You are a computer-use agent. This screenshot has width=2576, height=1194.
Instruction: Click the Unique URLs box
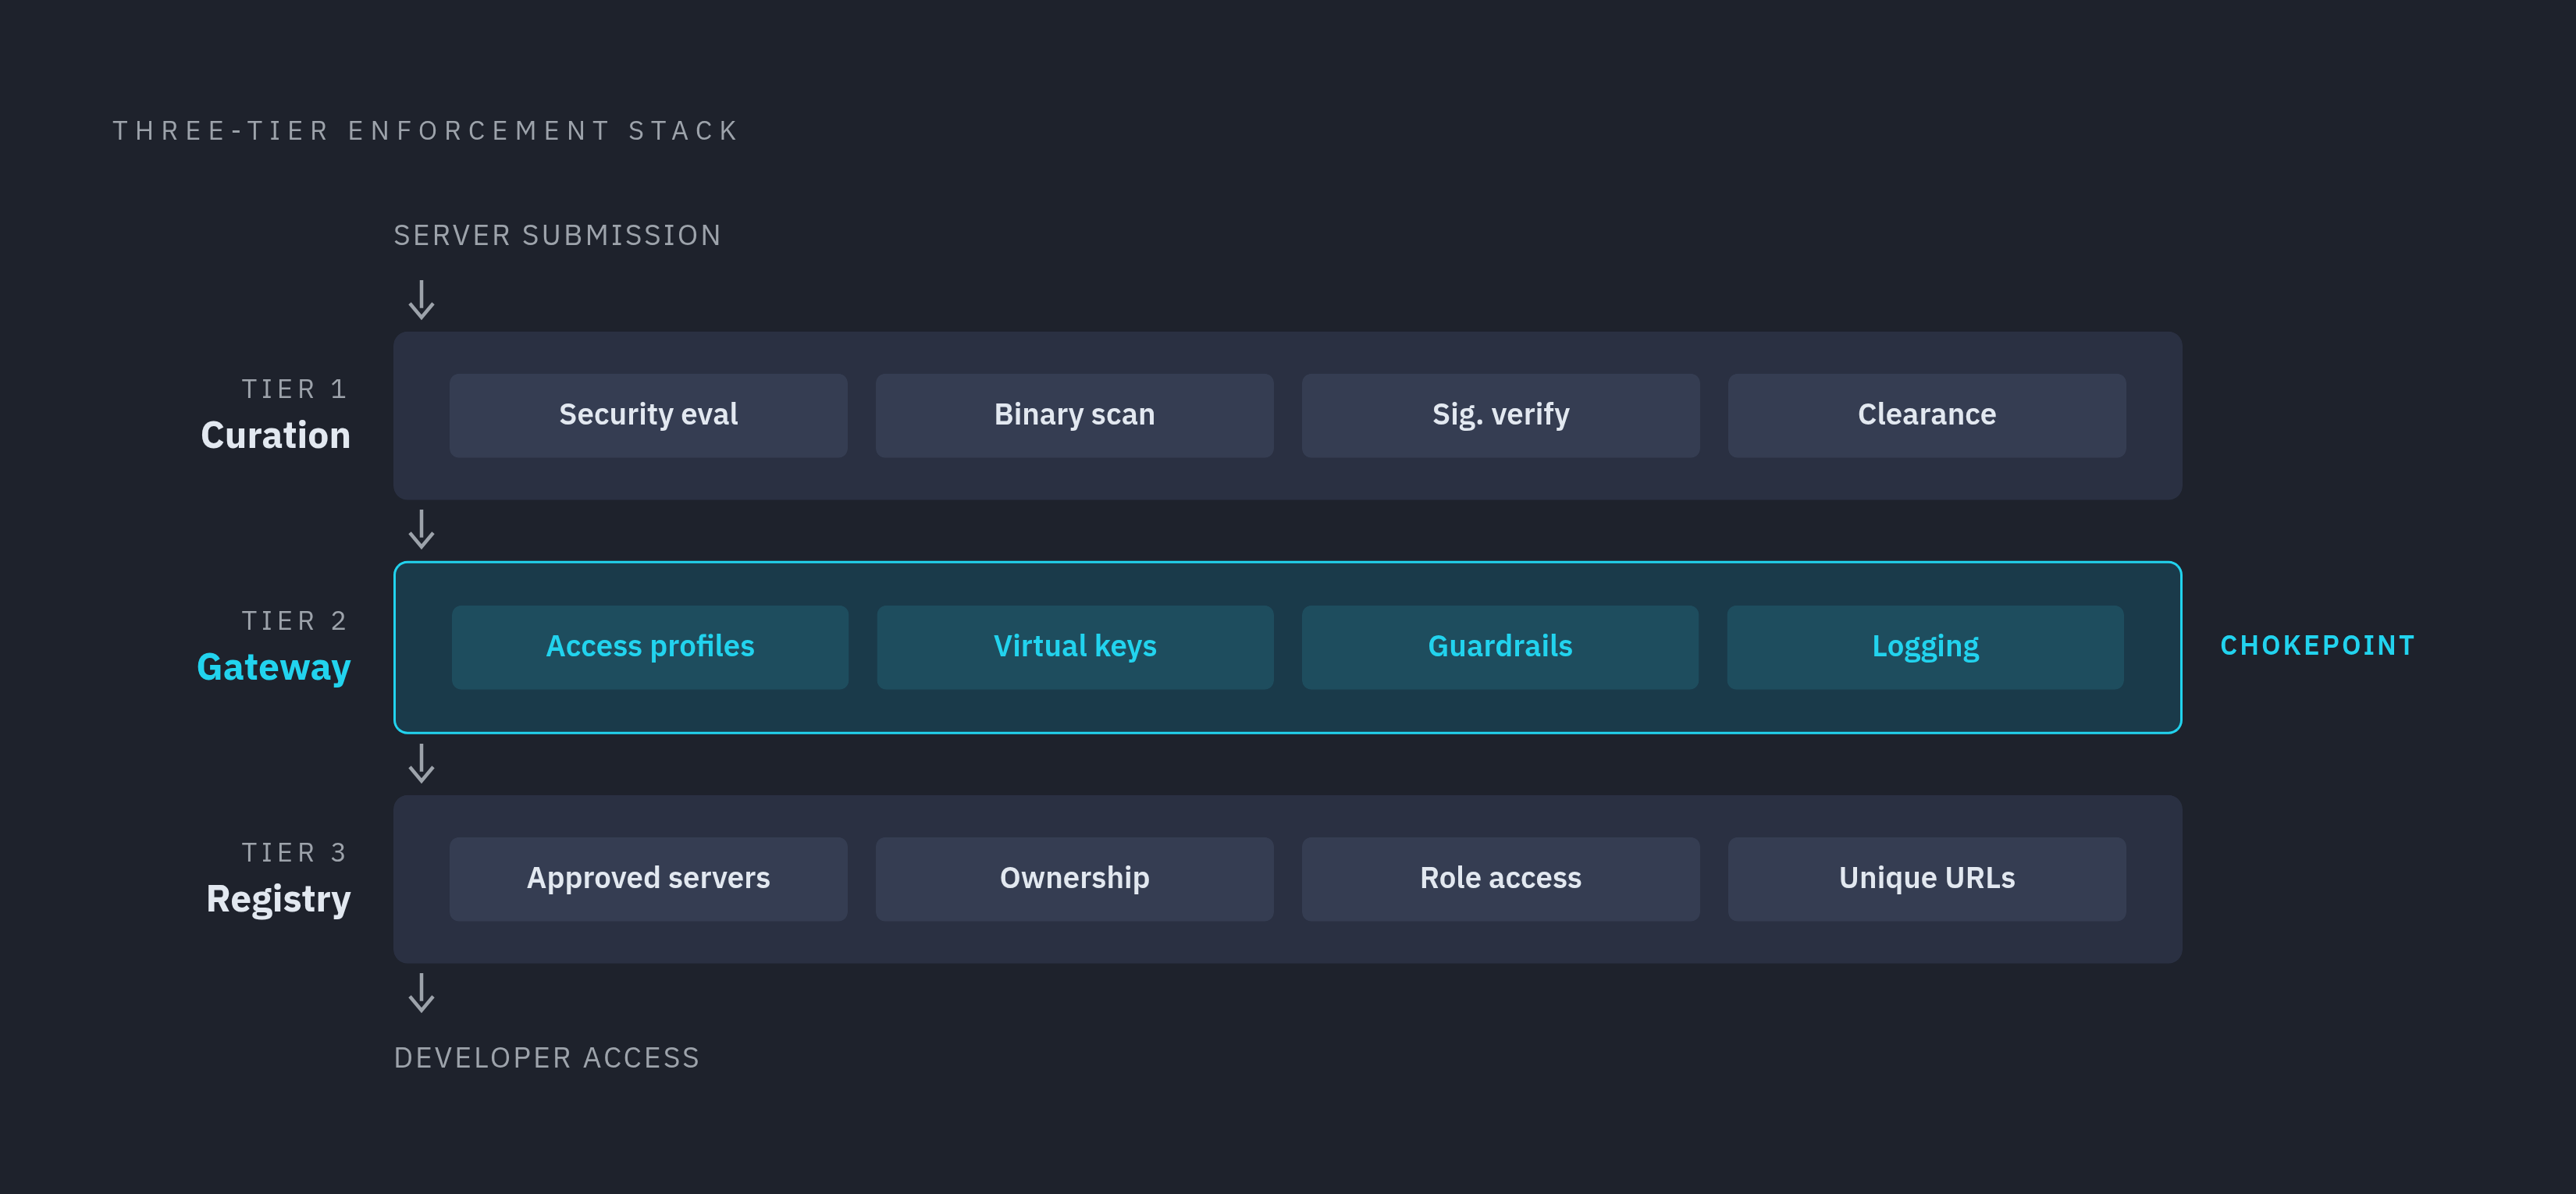(x=1926, y=879)
